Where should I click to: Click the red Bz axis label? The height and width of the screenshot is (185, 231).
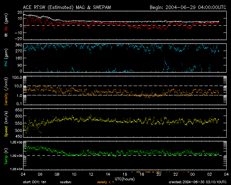[6, 29]
